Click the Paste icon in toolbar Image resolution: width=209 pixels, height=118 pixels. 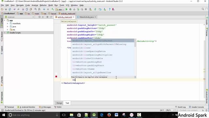31,9
